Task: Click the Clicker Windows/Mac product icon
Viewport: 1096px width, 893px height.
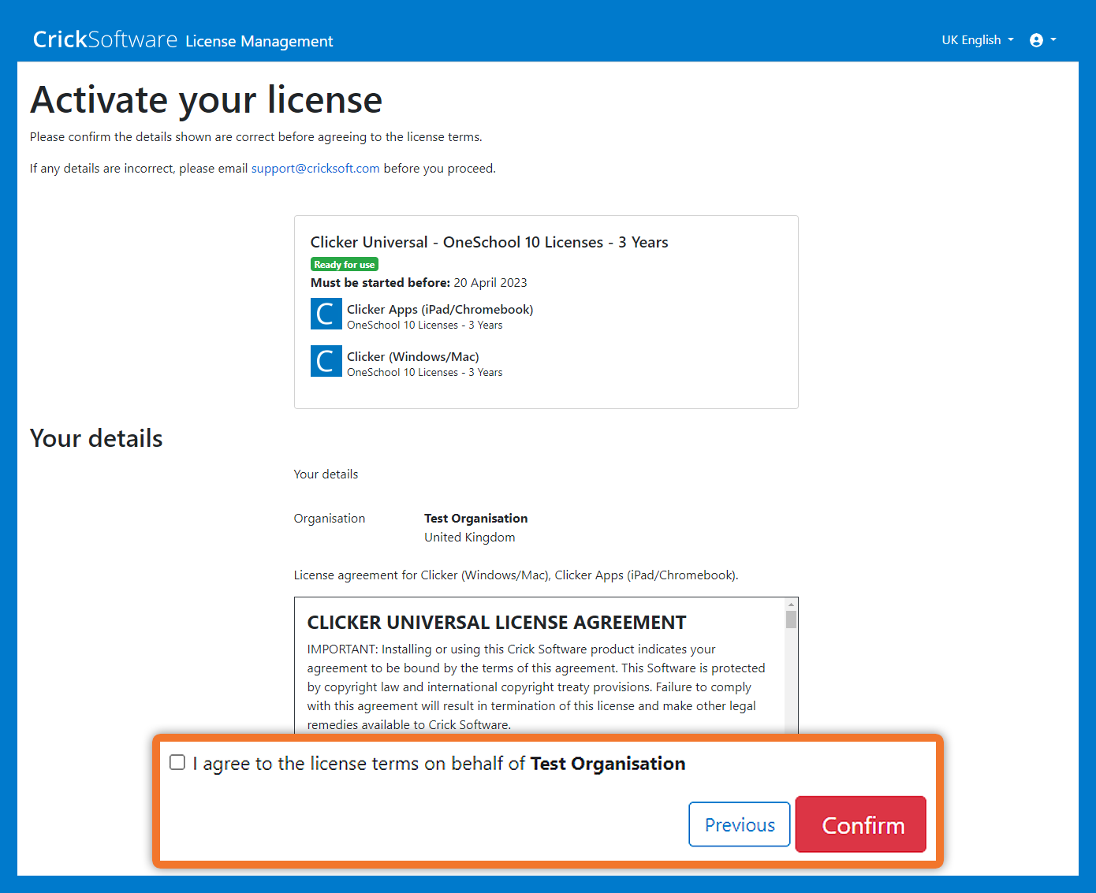Action: (x=326, y=361)
